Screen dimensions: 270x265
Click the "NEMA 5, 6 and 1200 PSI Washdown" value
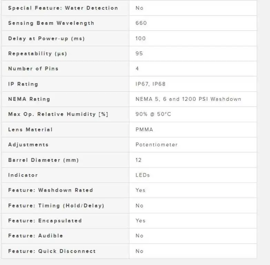[188, 99]
